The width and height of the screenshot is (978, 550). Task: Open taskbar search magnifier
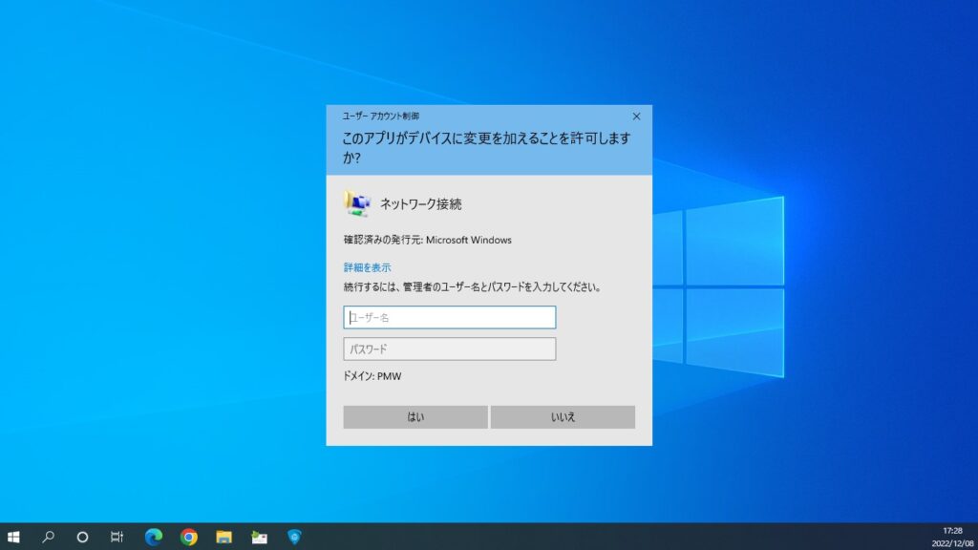[x=48, y=537]
